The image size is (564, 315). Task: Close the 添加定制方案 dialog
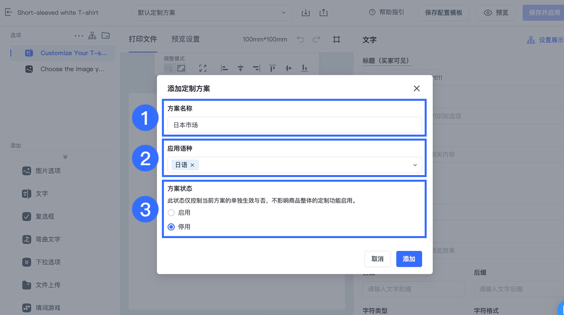(x=417, y=89)
